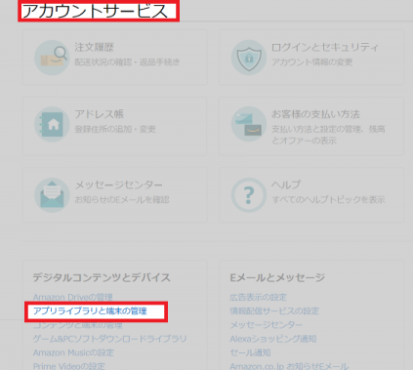The width and height of the screenshot is (413, 370).
Task: Click the order history package icon
Action: click(x=52, y=58)
